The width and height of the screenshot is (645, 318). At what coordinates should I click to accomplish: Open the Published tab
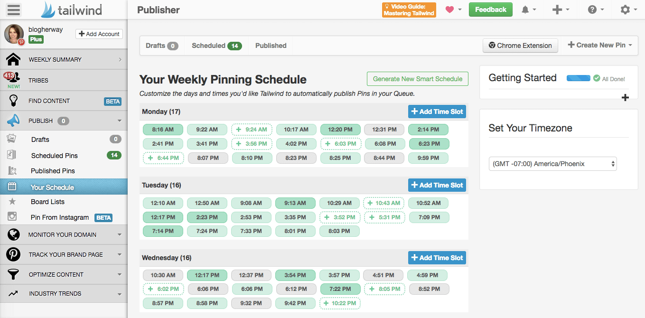click(x=271, y=46)
